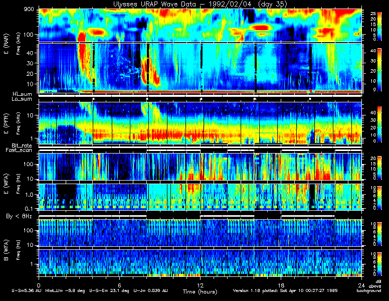Click the 'U-J= 0.039 AU' footer value
Screen dimensions: 389x301
click(x=150, y=290)
